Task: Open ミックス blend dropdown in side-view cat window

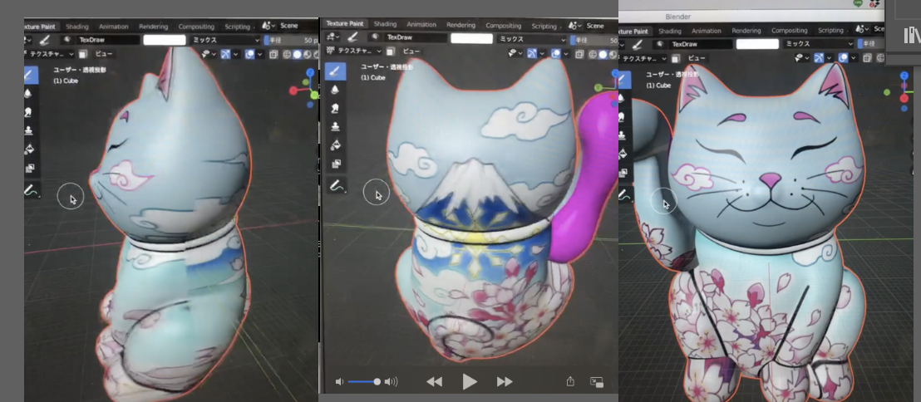Action: tap(224, 40)
